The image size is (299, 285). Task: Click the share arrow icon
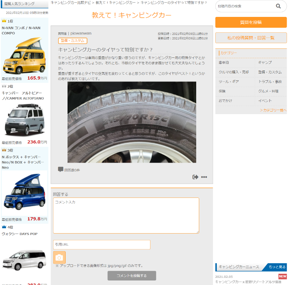(x=195, y=177)
